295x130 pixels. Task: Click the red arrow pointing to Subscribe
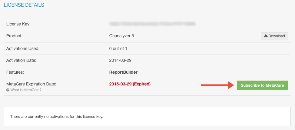click(x=217, y=85)
